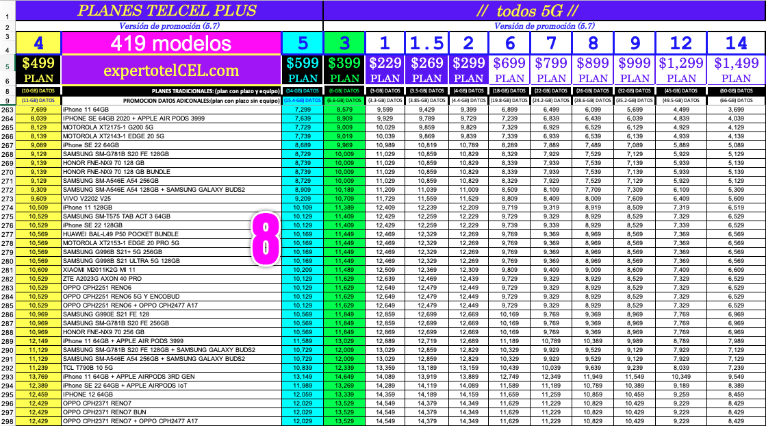Click the "PROMOCION DATOS ADICONALES" label row
The width and height of the screenshot is (766, 426).
tap(171, 100)
